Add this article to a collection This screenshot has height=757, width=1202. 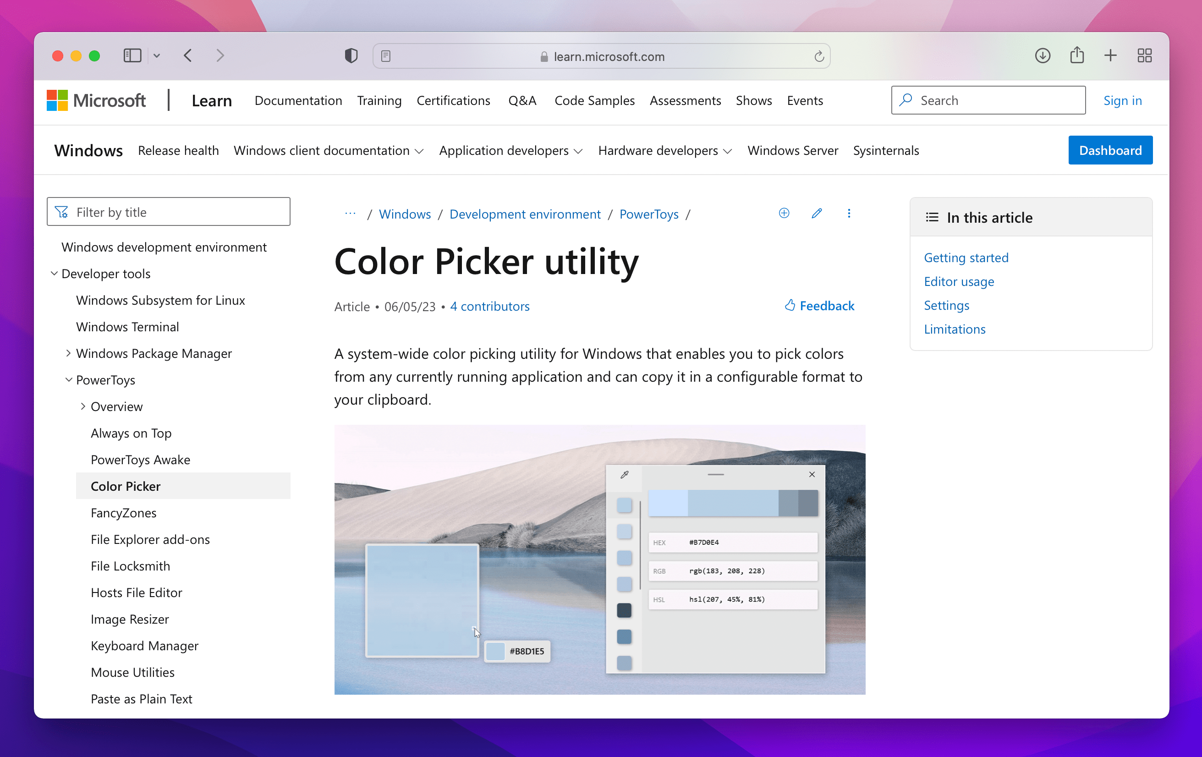point(784,214)
